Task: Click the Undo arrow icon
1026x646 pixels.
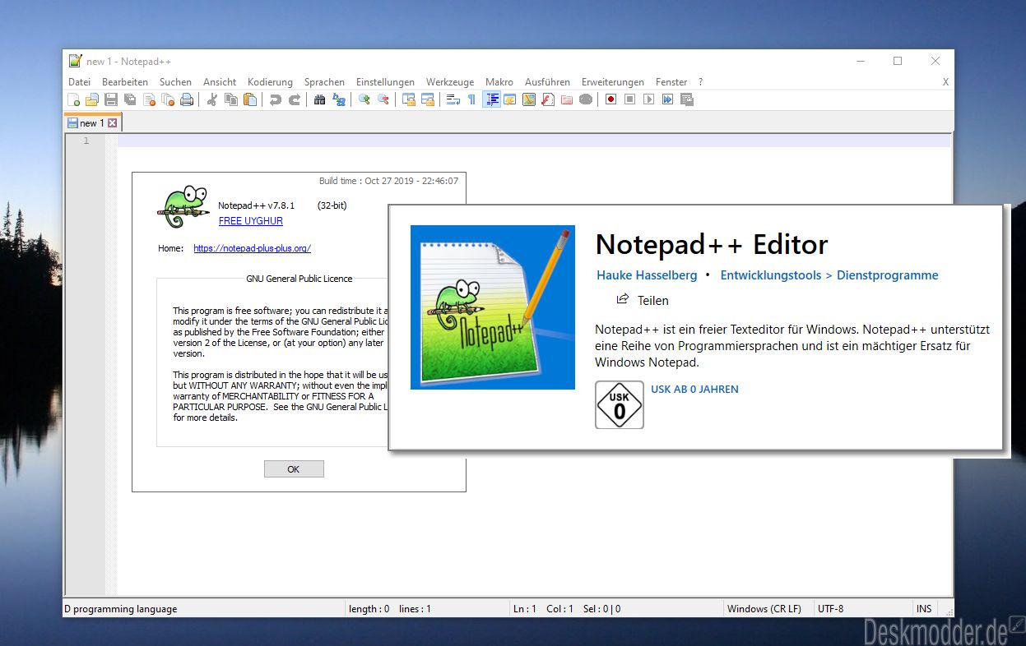Action: pyautogui.click(x=276, y=99)
